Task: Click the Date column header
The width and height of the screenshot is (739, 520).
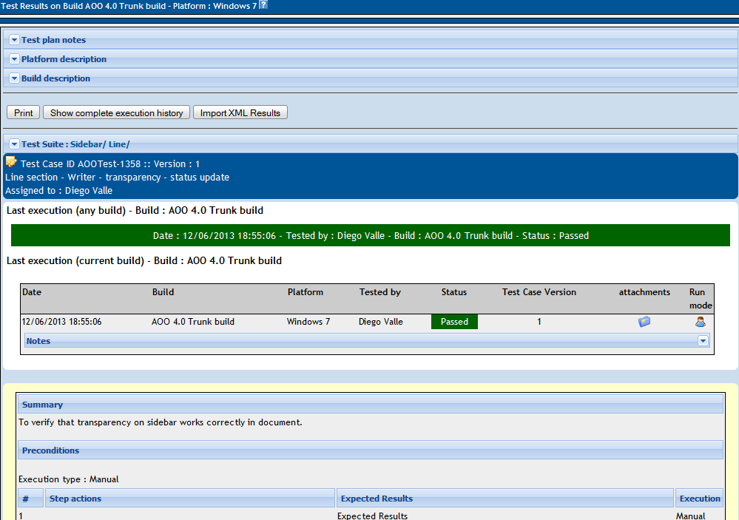Action: click(x=32, y=292)
